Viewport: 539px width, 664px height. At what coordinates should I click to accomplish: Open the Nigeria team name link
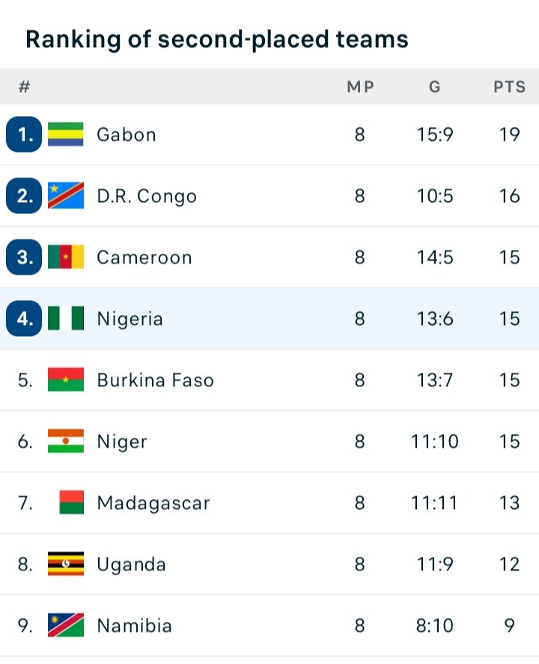coord(130,319)
